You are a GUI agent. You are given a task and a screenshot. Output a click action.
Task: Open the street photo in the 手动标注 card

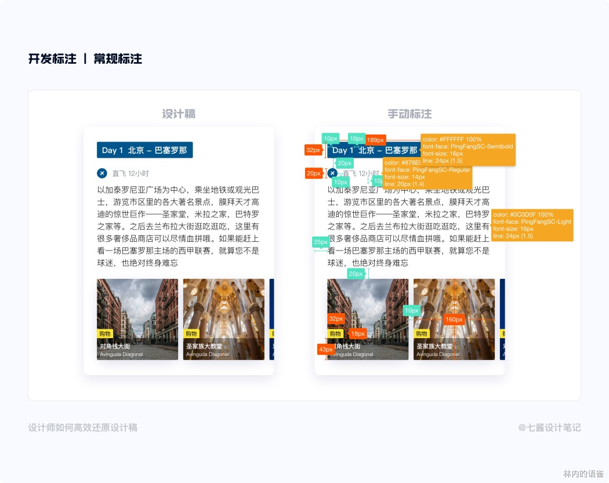(x=368, y=319)
